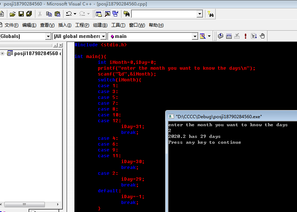Screen dimensions: 297x212
Task: Open the 工具(T) menu
Action: pos(118,25)
